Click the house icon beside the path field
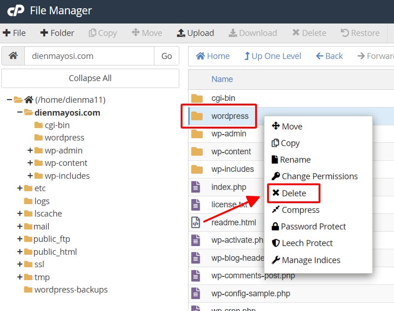 (12, 56)
